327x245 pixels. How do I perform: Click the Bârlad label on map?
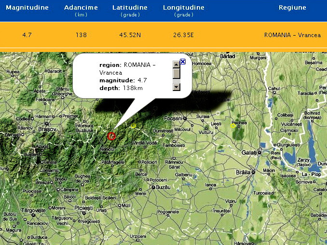click(228, 56)
